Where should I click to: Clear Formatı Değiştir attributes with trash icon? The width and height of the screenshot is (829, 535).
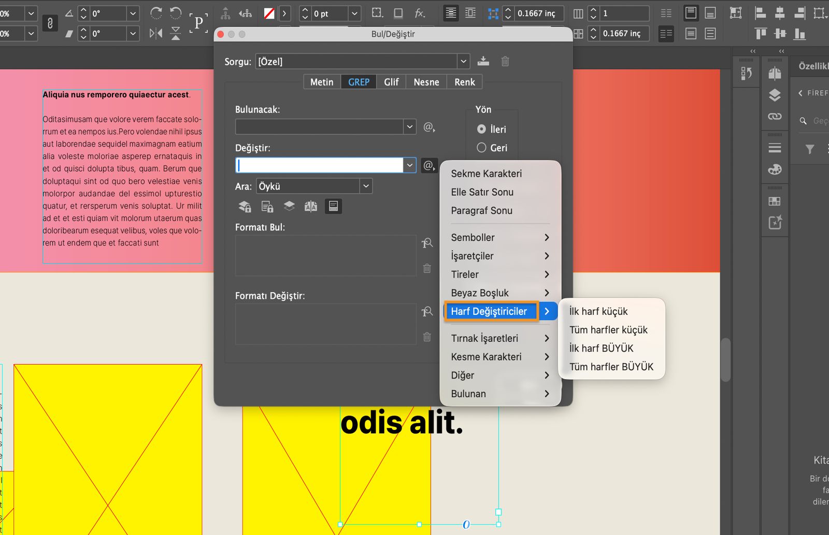click(x=427, y=337)
